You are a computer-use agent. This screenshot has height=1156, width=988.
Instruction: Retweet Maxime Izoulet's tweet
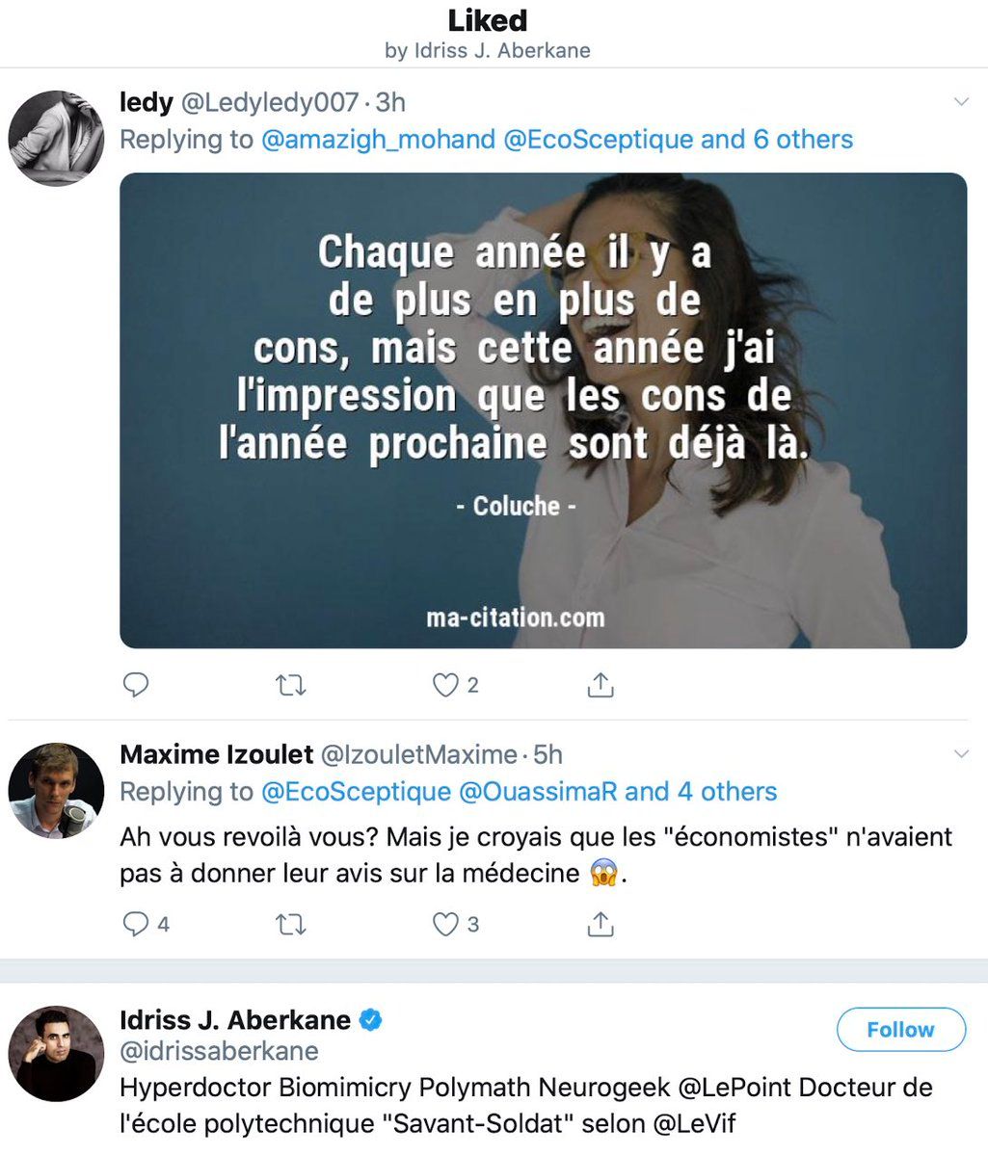tap(290, 925)
